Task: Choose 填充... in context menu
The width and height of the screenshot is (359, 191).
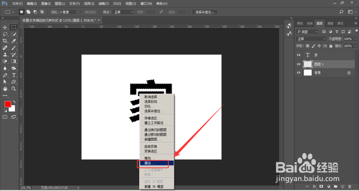Action: coord(157,158)
